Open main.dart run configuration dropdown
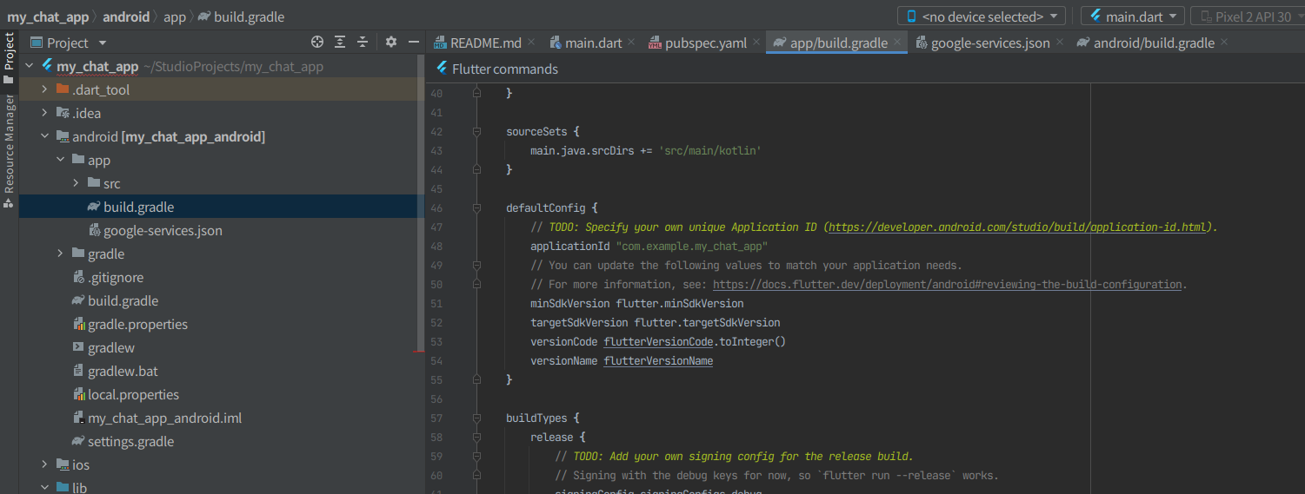Image resolution: width=1305 pixels, height=494 pixels. click(x=1133, y=16)
